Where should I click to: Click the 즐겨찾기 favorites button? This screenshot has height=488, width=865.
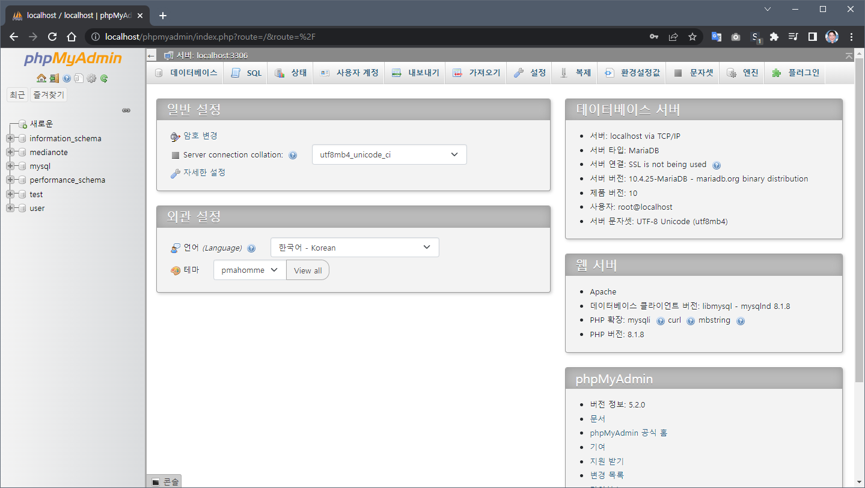tap(49, 95)
